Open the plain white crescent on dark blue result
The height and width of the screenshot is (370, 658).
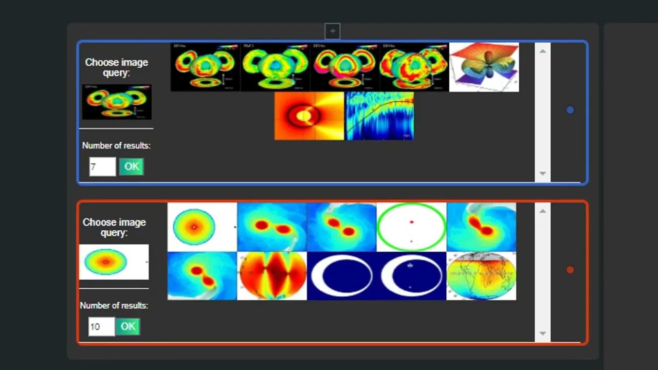point(342,275)
